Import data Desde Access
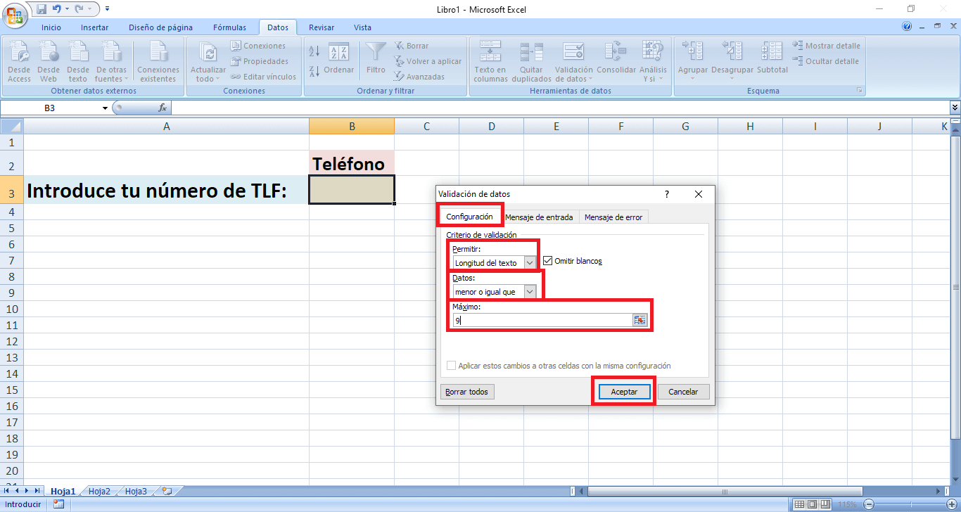 point(19,62)
